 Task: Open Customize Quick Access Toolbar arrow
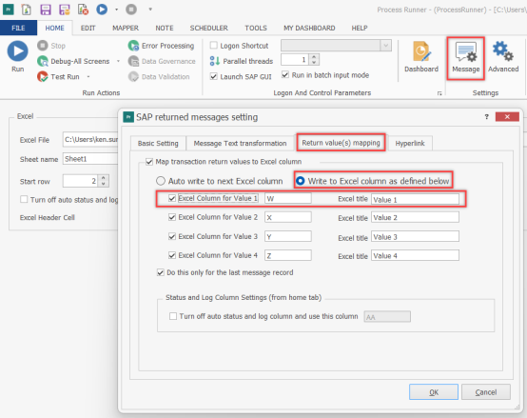150,10
